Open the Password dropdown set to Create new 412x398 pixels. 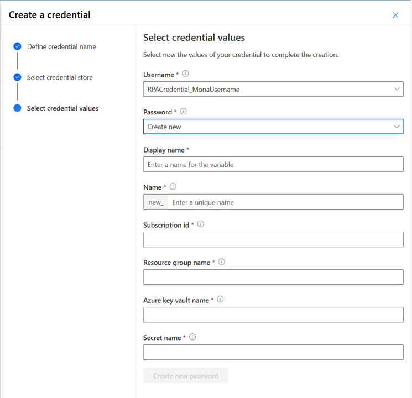pyautogui.click(x=273, y=127)
